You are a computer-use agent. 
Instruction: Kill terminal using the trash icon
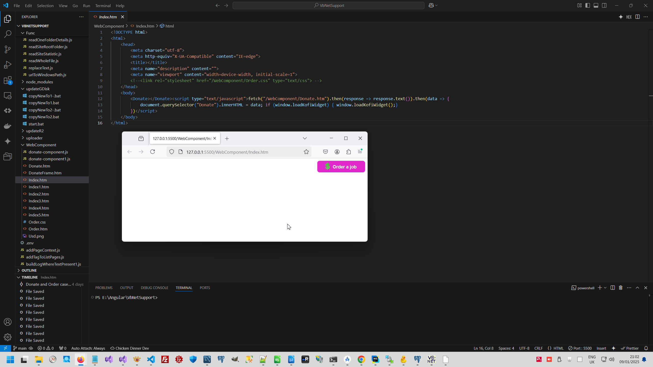[x=621, y=288]
